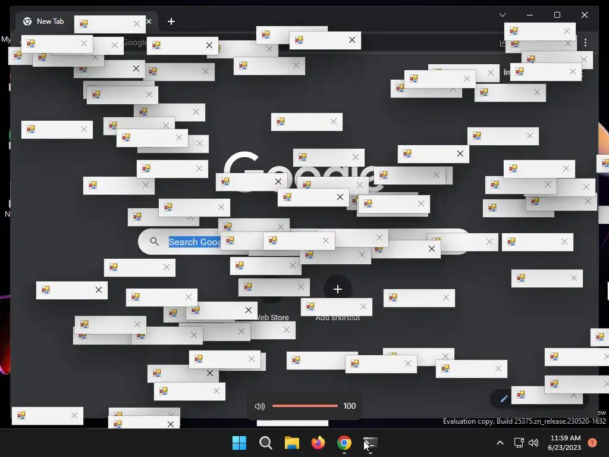This screenshot has width=609, height=457.
Task: Minimize the Chrome window
Action: (x=530, y=15)
